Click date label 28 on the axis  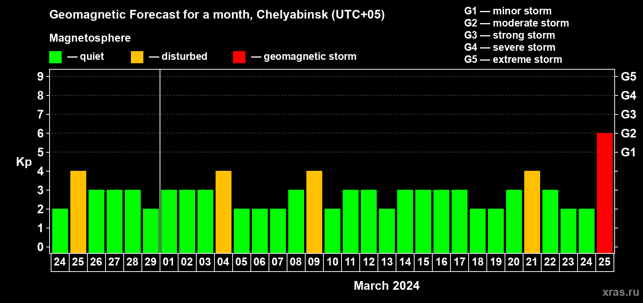pyautogui.click(x=132, y=262)
